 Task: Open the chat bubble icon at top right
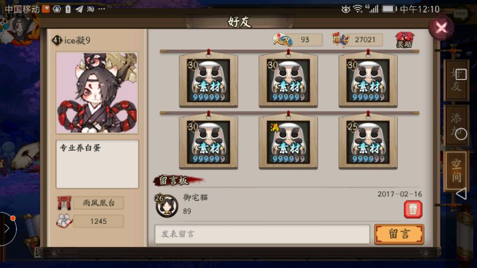[x=461, y=14]
